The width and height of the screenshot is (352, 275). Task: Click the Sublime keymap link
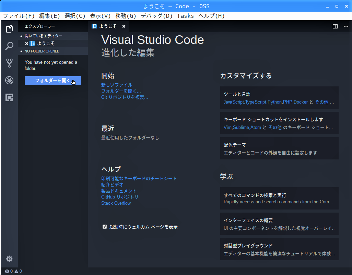(241, 128)
